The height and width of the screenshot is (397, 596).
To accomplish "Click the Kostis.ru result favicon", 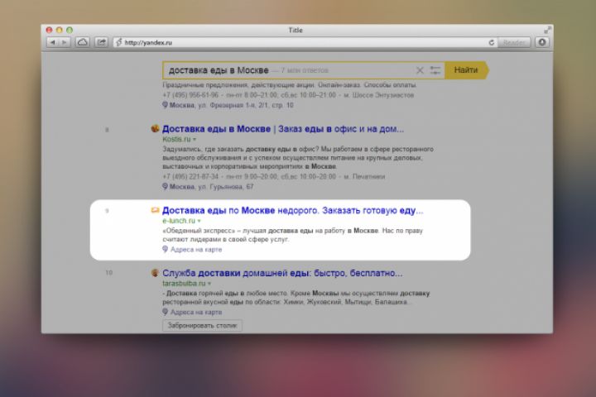I will click(155, 129).
